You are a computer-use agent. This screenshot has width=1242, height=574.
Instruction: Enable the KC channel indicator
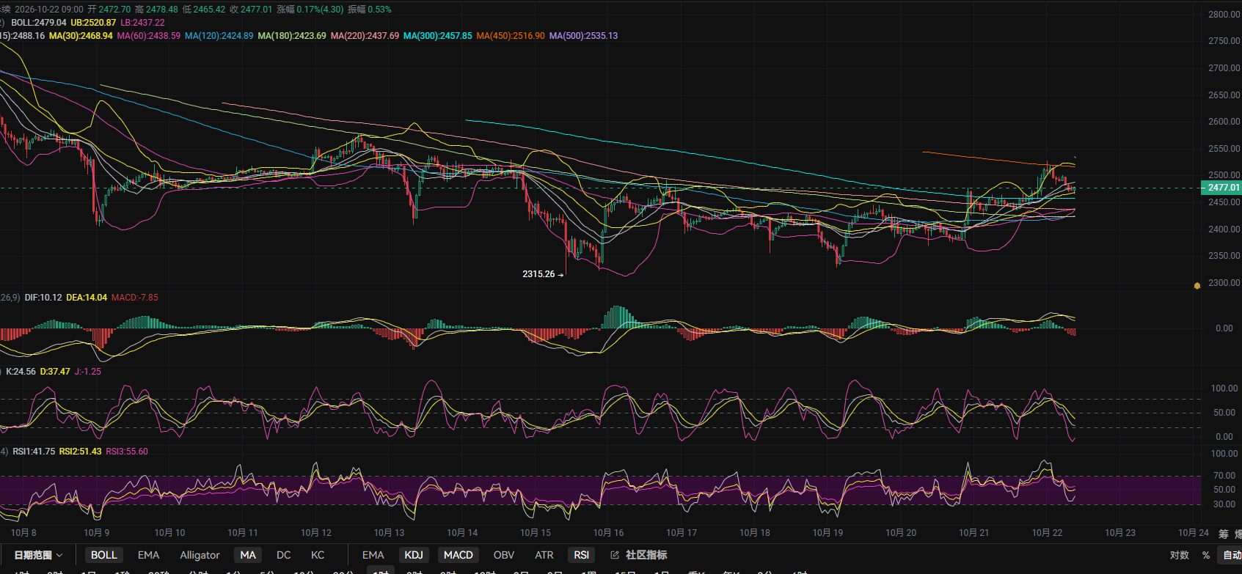point(318,555)
